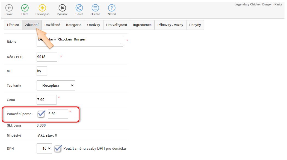The width and height of the screenshot is (287, 160).
Task: Expand the Typ karty dropdown
Action: coord(56,85)
